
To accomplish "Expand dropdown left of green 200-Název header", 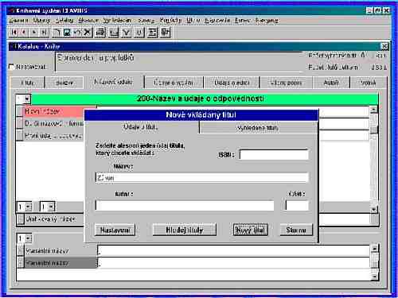I will tap(27, 99).
